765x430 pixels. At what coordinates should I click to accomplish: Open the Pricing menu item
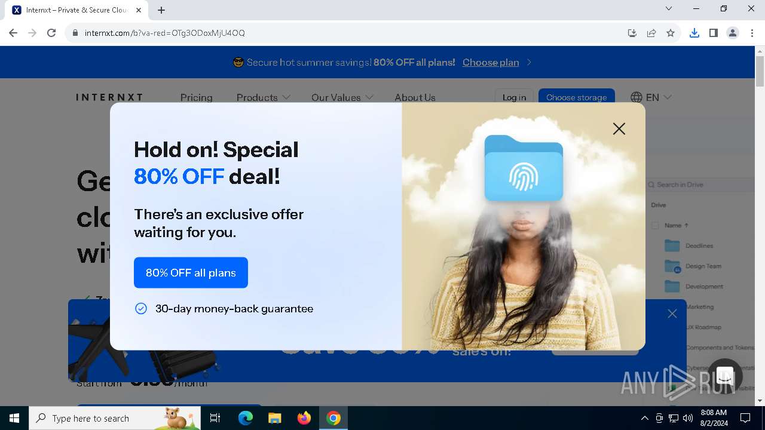196,97
